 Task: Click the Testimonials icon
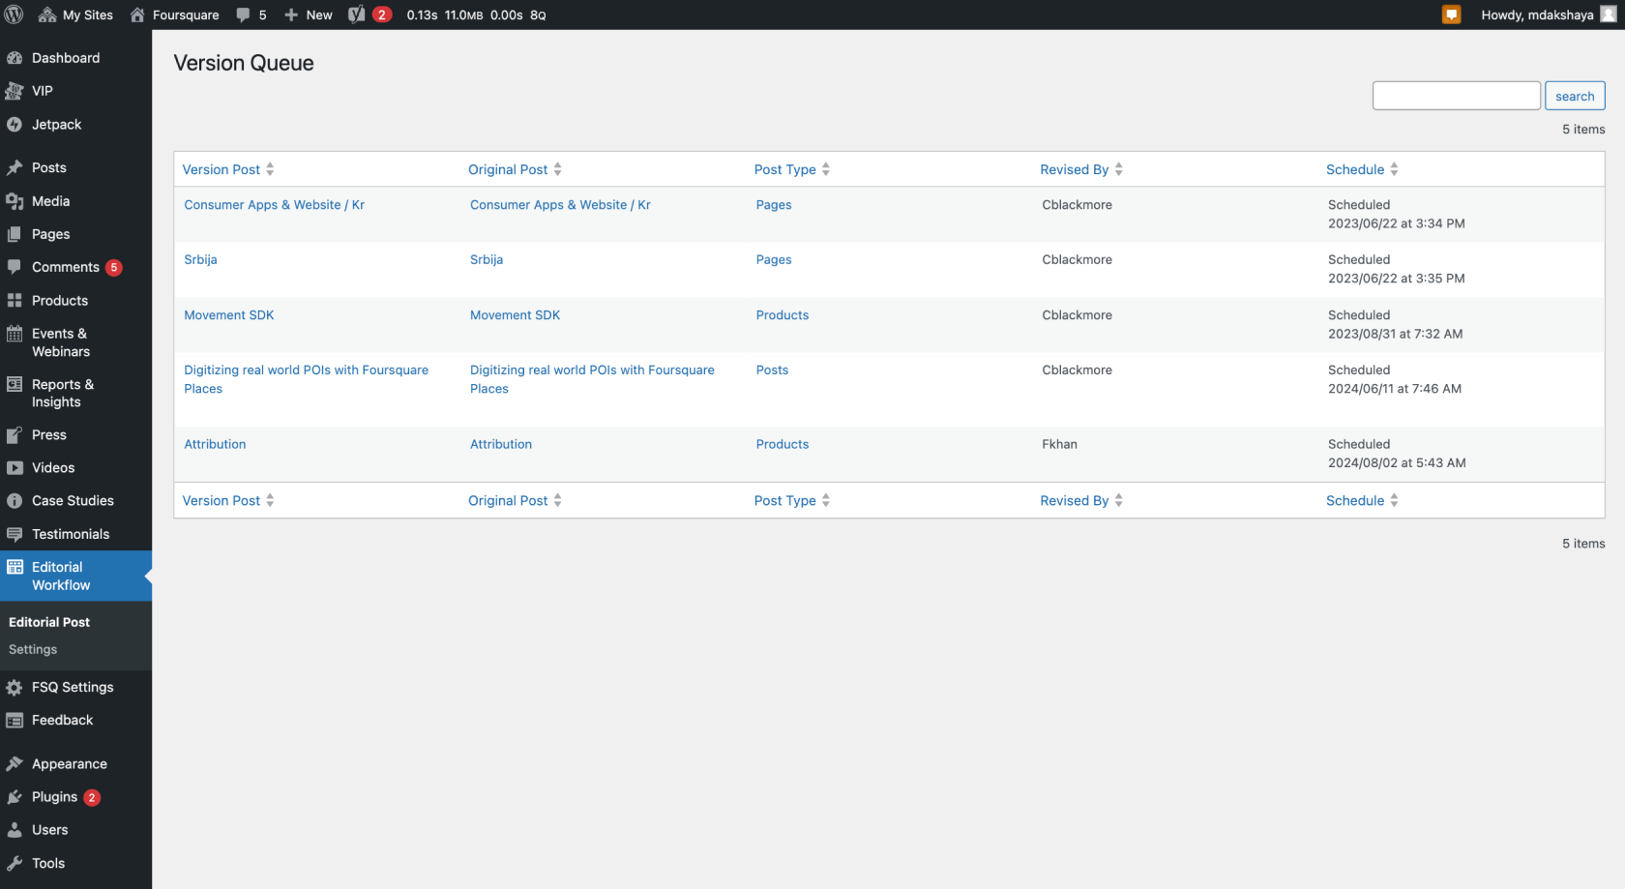15,534
